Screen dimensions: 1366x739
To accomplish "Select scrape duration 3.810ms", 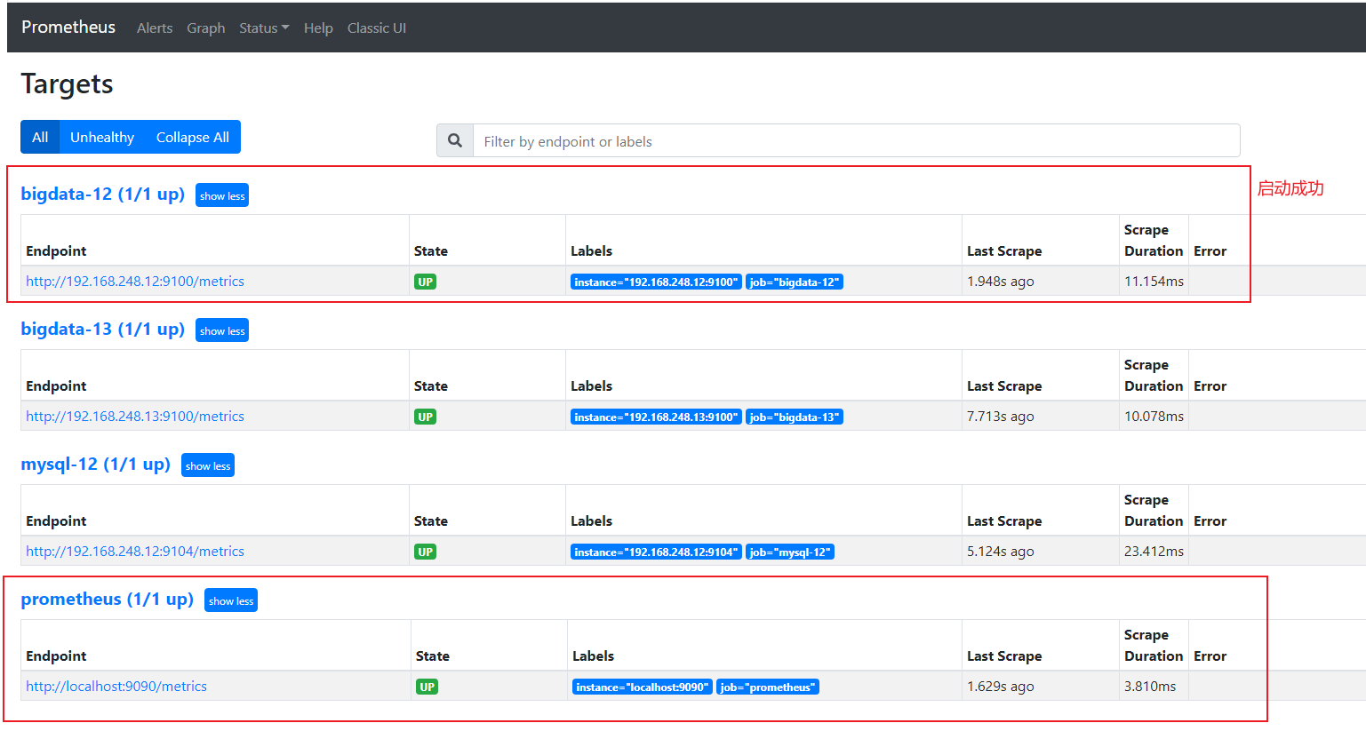I will [x=1150, y=686].
